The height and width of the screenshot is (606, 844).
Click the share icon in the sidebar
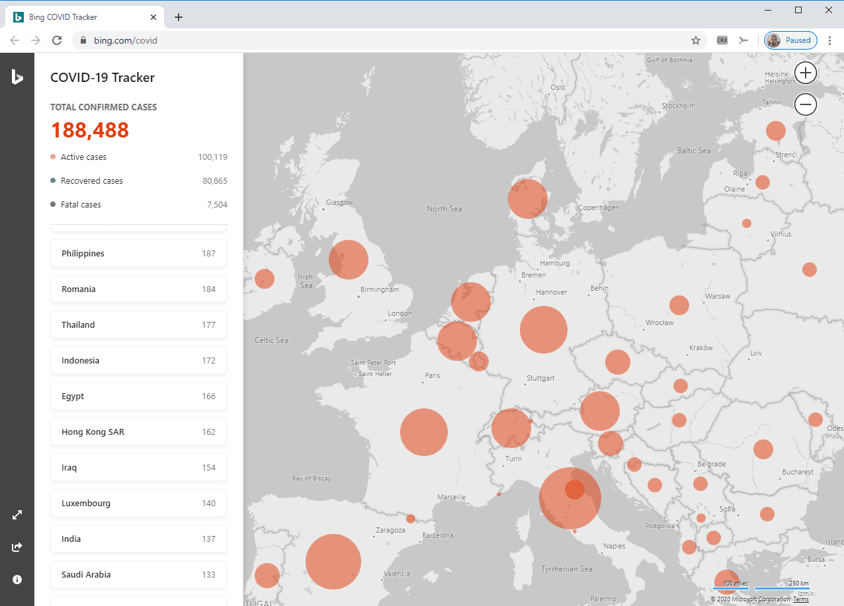[17, 547]
